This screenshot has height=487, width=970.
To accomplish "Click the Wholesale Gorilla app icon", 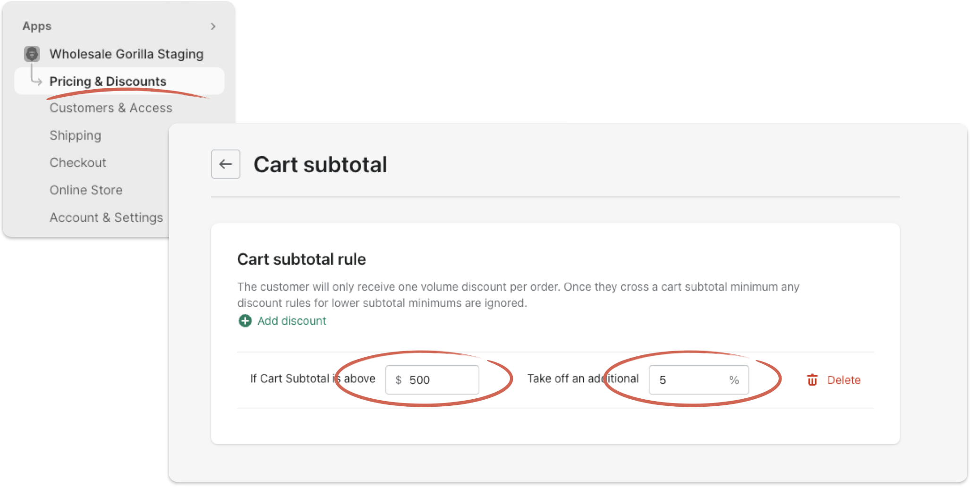I will pyautogui.click(x=32, y=54).
